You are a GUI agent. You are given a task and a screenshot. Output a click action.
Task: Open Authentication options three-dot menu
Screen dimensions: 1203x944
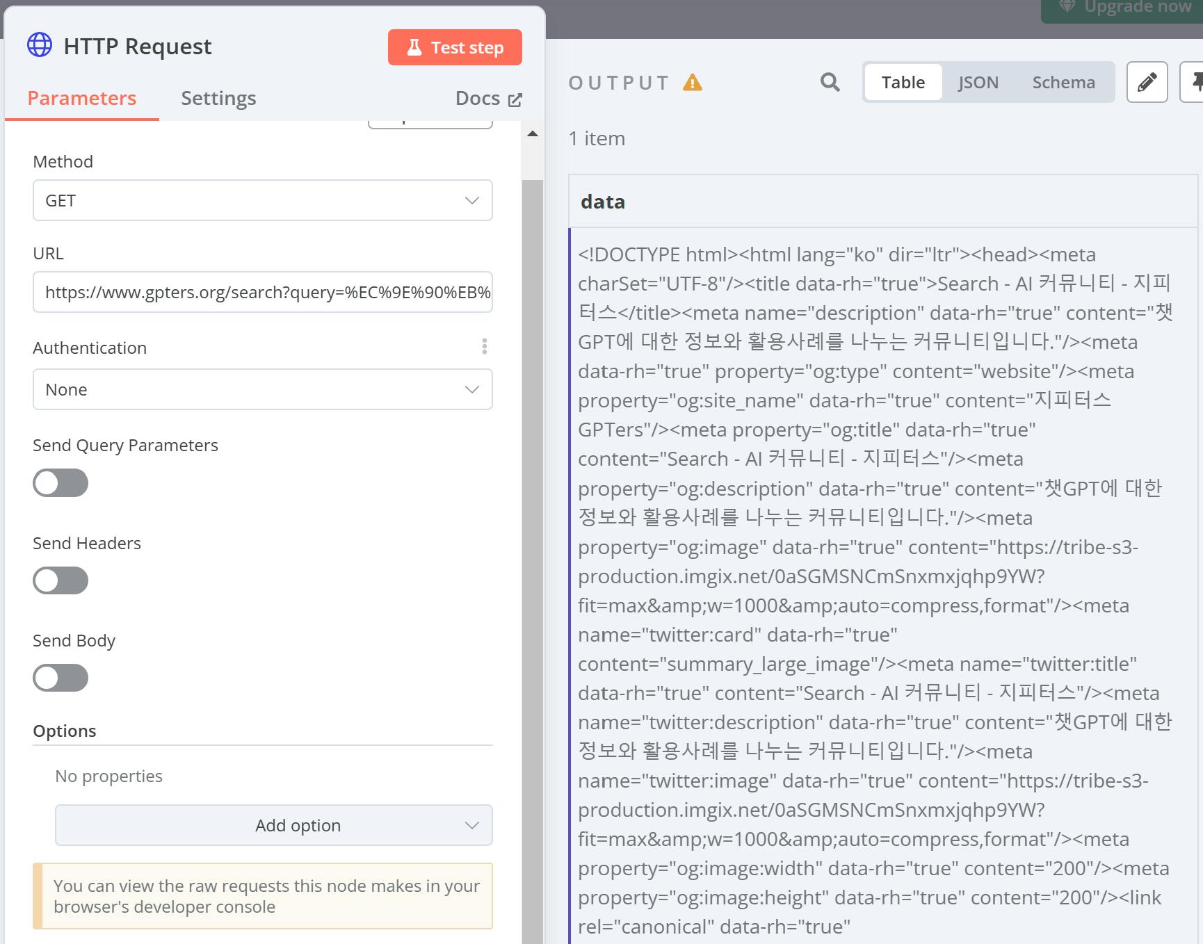485,346
